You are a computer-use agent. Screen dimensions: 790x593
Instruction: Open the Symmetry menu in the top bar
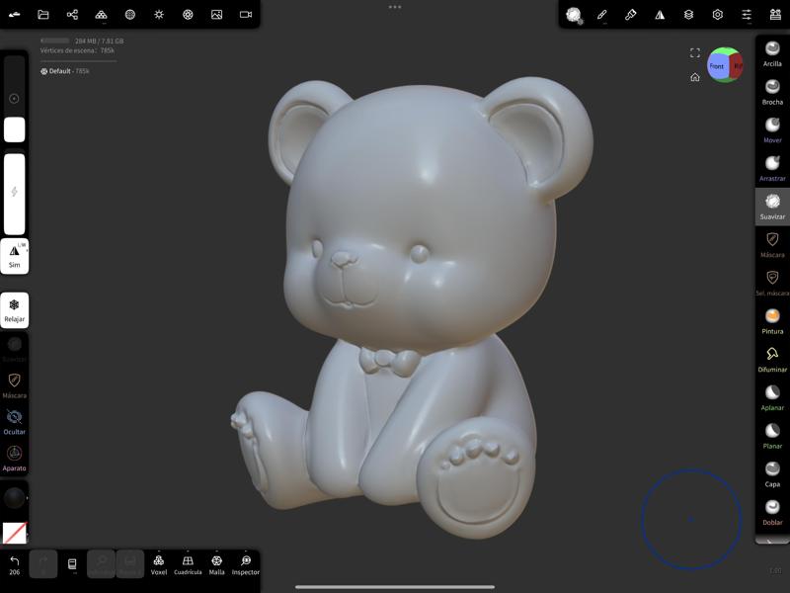[x=660, y=15]
